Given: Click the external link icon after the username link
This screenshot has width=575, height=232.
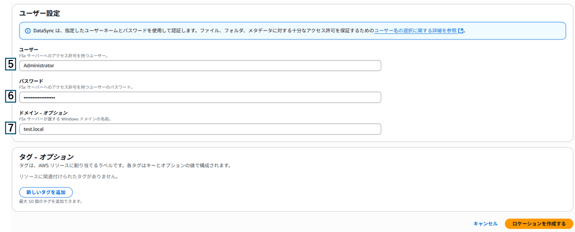Looking at the screenshot, I should [460, 31].
